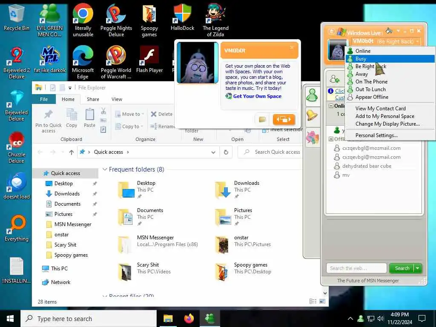Click the Copy icon in ribbon
The height and width of the screenshot is (327, 436).
point(72,118)
